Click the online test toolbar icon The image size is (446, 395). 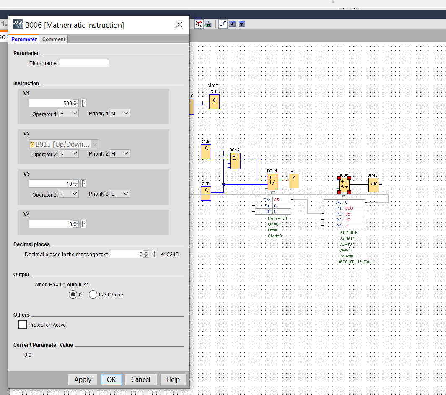tap(208, 24)
